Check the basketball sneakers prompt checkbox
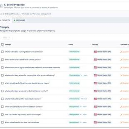Screen dimensions: 129x129 pyautogui.click(x=2, y=99)
